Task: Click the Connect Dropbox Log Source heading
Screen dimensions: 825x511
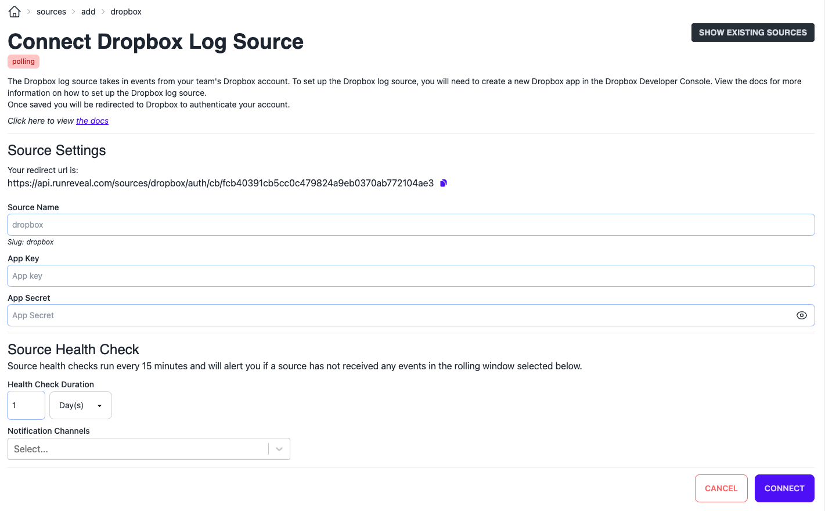Action: pyautogui.click(x=156, y=42)
